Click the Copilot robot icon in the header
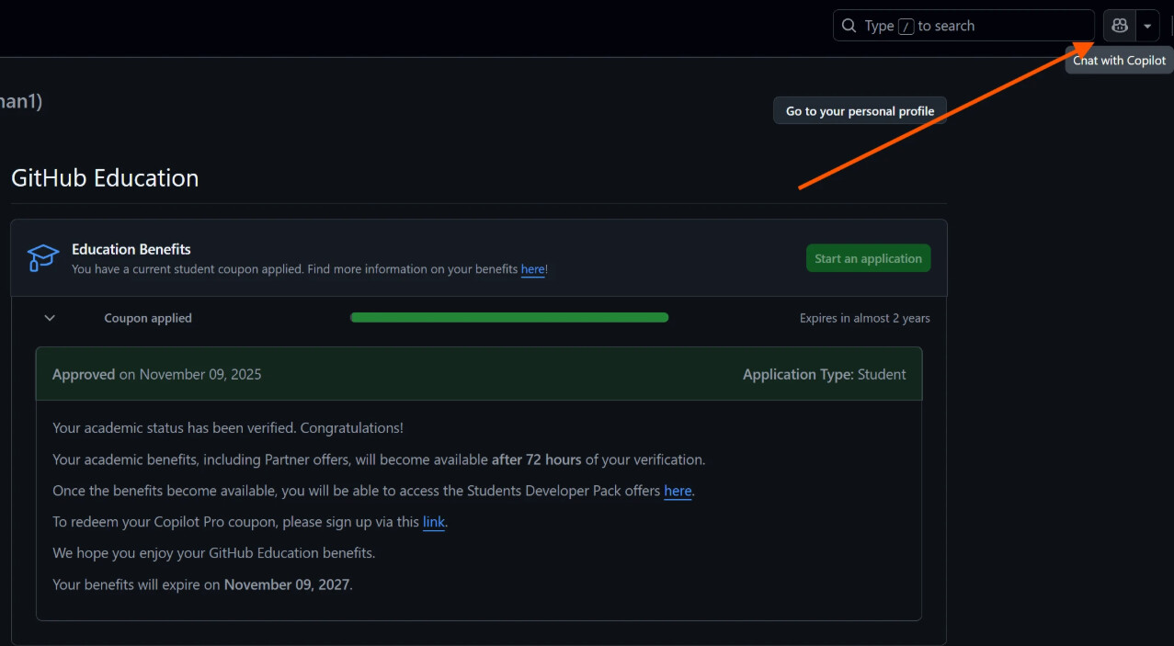1174x646 pixels. 1118,25
